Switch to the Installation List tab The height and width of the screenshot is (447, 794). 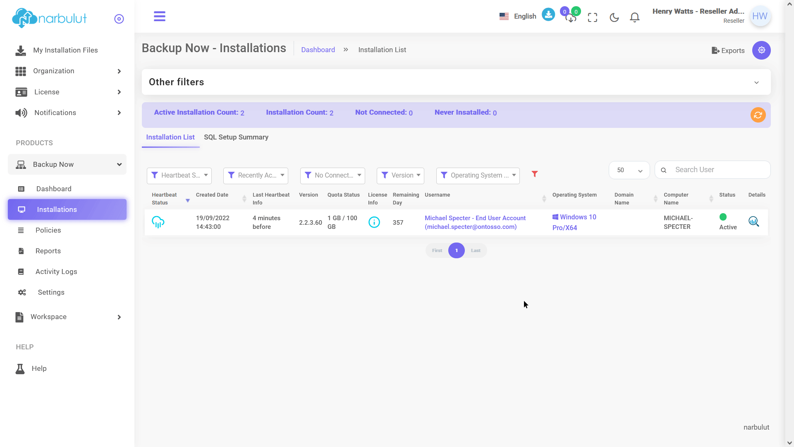point(170,137)
